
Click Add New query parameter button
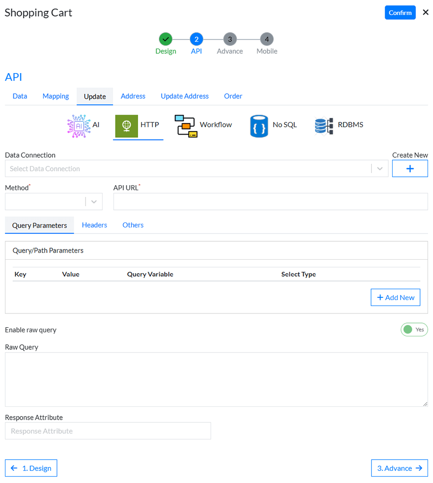(395, 297)
